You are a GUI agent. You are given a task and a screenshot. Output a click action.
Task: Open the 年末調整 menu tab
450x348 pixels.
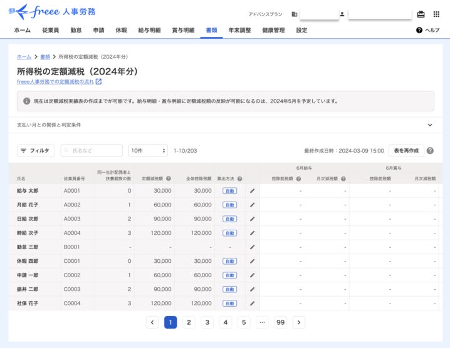(239, 30)
